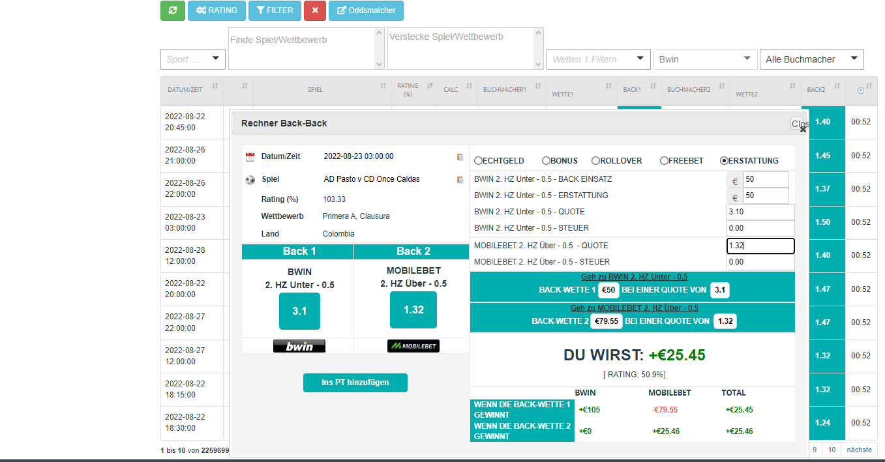Viewport: 885px width, 462px height.
Task: Click the red X clear button
Action: point(315,10)
